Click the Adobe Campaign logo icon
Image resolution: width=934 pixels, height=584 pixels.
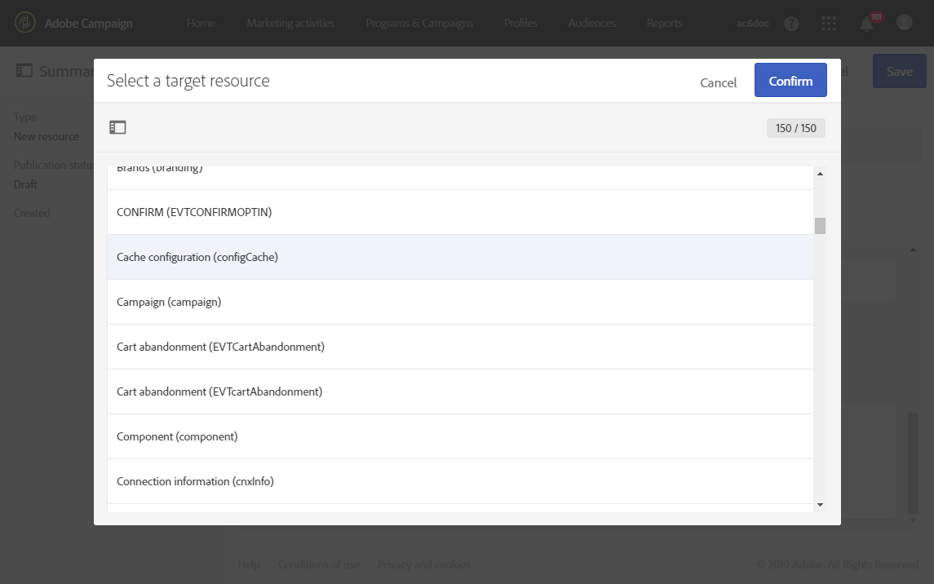tap(24, 23)
